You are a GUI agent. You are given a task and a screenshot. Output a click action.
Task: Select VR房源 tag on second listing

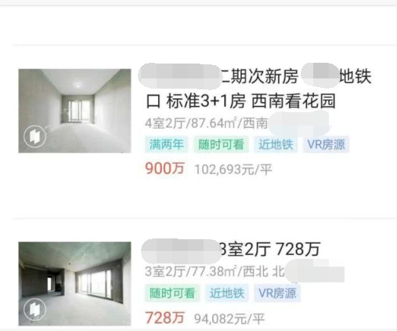(x=277, y=293)
